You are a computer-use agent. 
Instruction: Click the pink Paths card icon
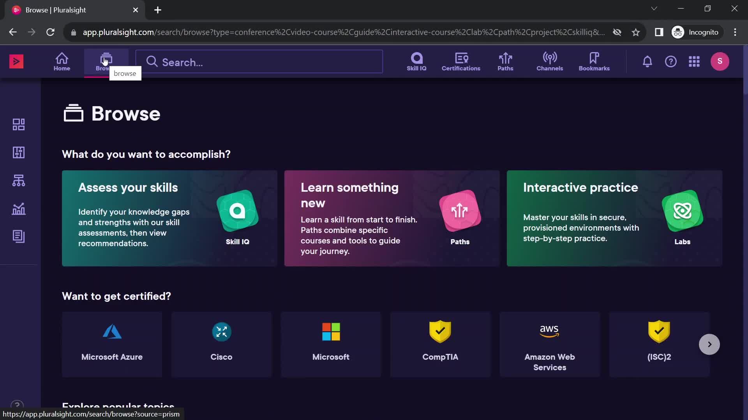pos(460,211)
